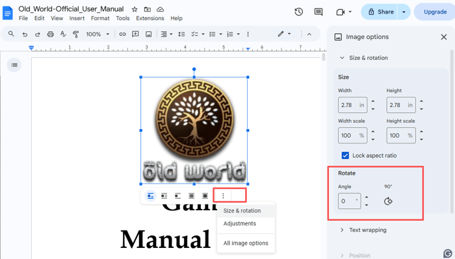Open line and paragraph spacing
The height and width of the screenshot is (259, 455).
(x=181, y=34)
